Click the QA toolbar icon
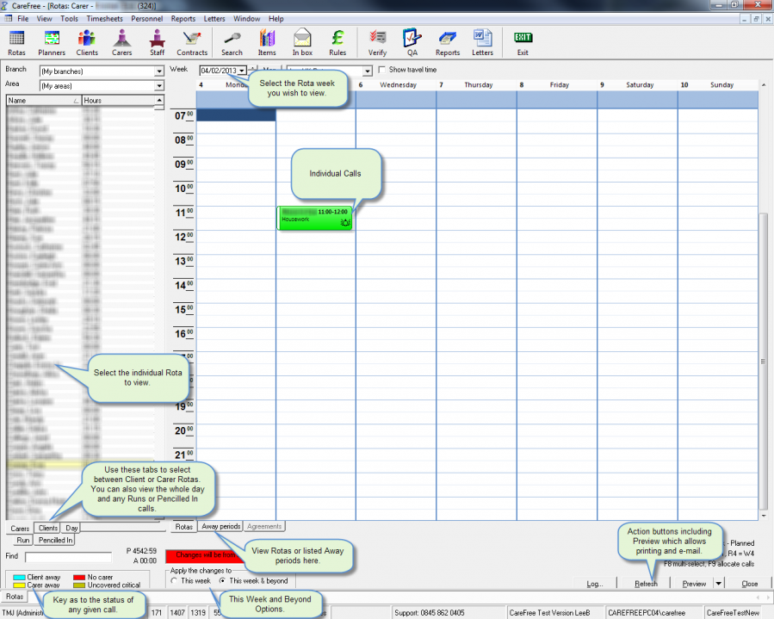The height and width of the screenshot is (619, 774). (412, 41)
